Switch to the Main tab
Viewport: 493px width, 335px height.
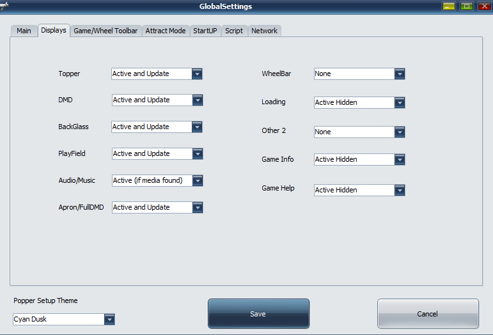24,31
